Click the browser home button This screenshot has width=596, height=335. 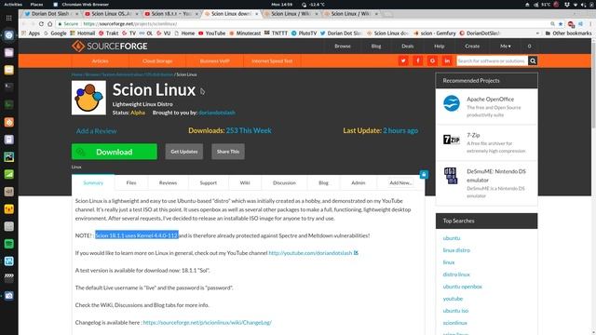pos(49,23)
